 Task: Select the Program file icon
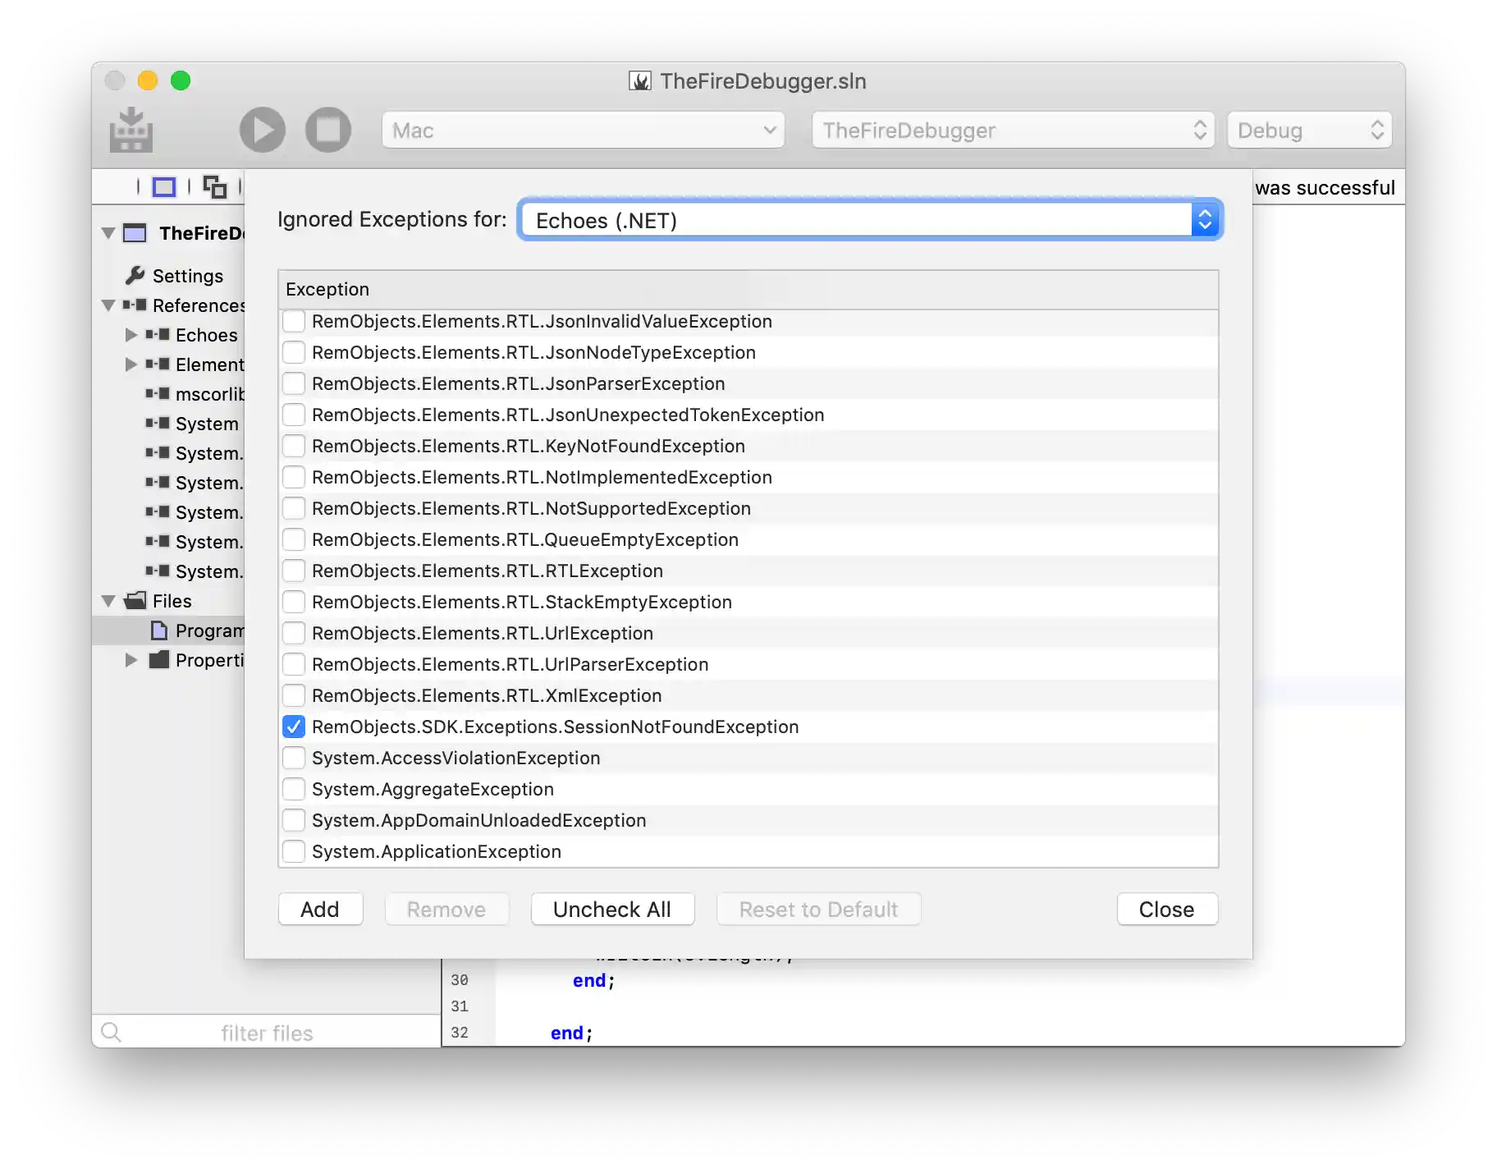coord(159,630)
